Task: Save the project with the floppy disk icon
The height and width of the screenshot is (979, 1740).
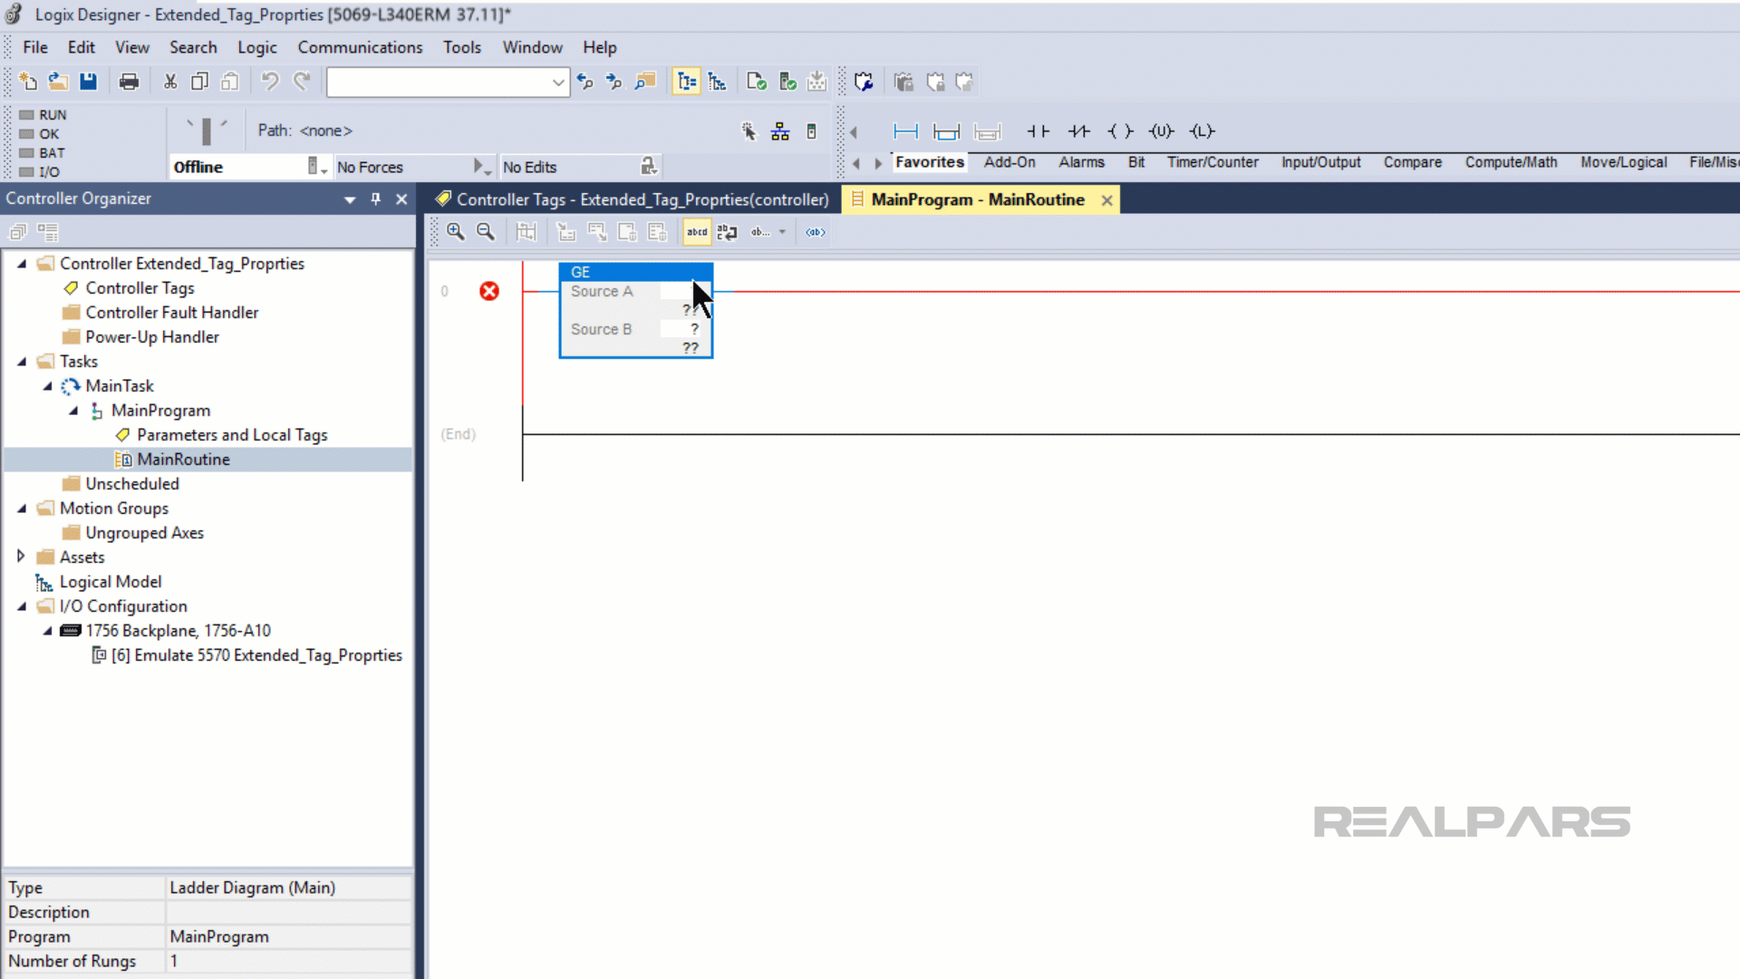Action: [88, 82]
